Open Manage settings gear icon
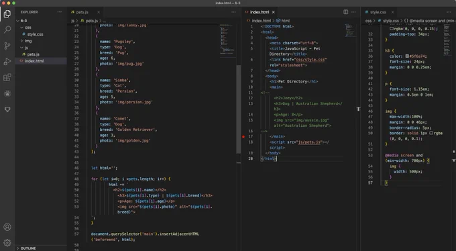This screenshot has height=251, width=456. point(7,242)
